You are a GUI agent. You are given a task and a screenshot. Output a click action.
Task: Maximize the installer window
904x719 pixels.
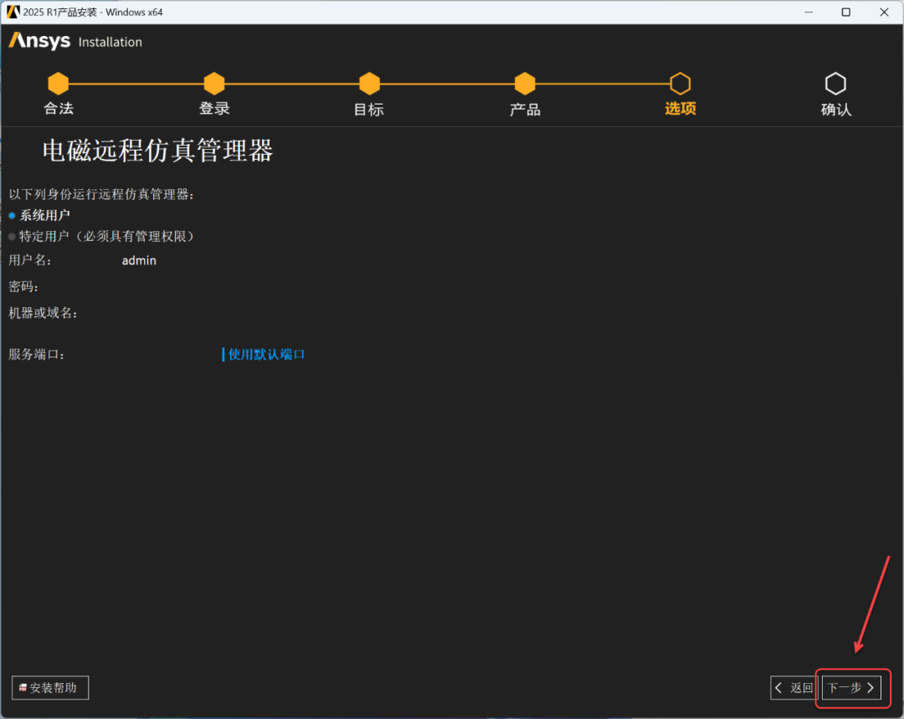tap(845, 12)
